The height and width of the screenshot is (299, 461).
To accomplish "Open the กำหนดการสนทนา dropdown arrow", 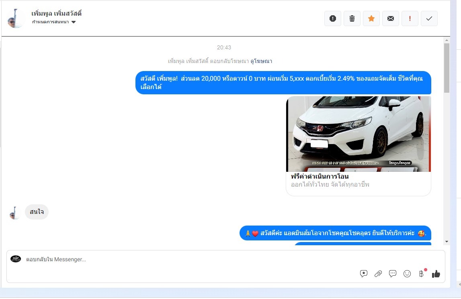I will (x=74, y=22).
